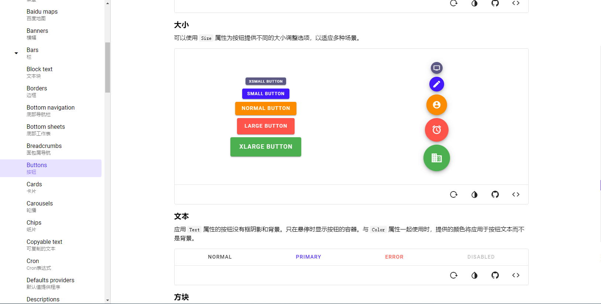The height and width of the screenshot is (304, 601).
Task: Show code for the text button demo
Action: (x=516, y=275)
